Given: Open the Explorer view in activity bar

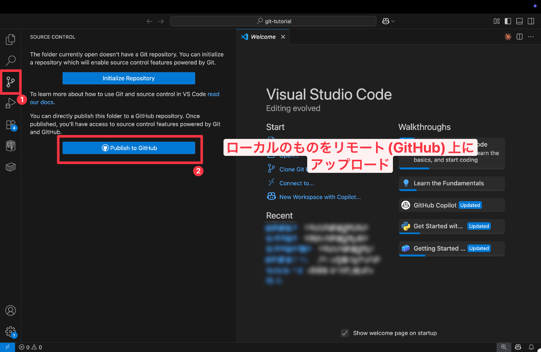Looking at the screenshot, I should pyautogui.click(x=10, y=39).
